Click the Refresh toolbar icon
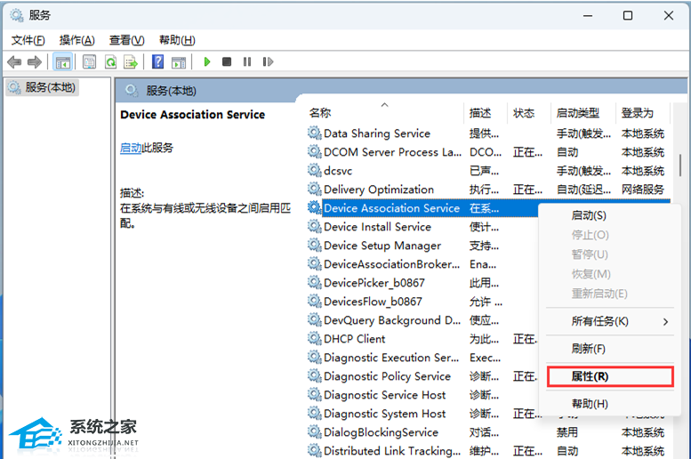This screenshot has width=691, height=459. [x=110, y=61]
